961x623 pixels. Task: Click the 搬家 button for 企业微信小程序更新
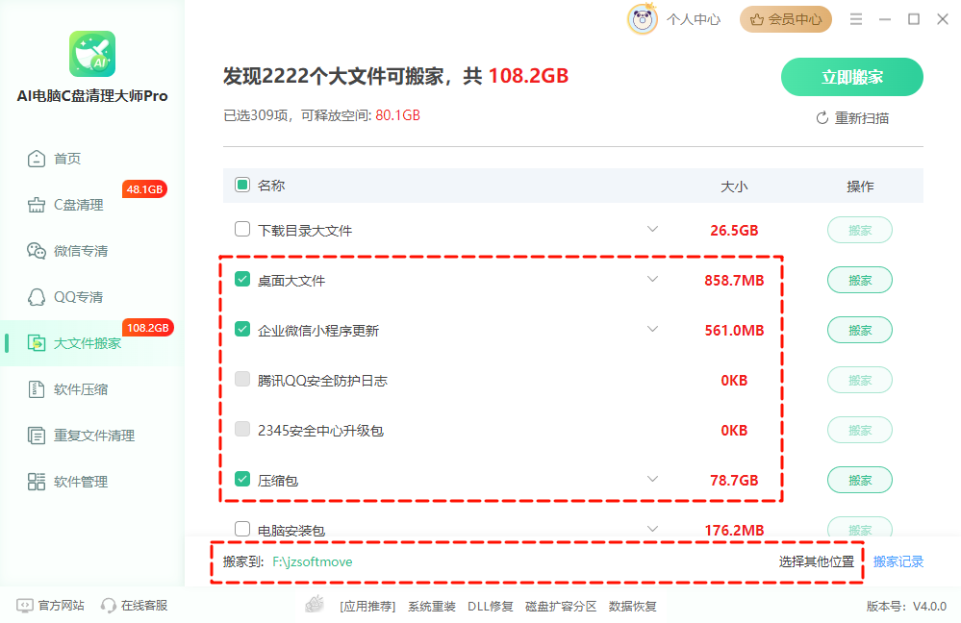[859, 330]
